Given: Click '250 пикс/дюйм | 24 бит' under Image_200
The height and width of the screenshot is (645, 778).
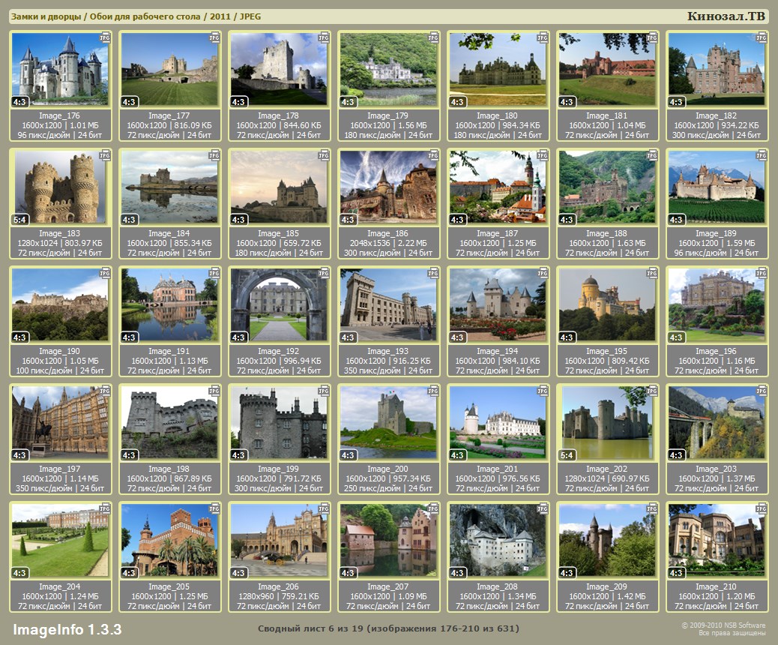Looking at the screenshot, I should [x=388, y=488].
